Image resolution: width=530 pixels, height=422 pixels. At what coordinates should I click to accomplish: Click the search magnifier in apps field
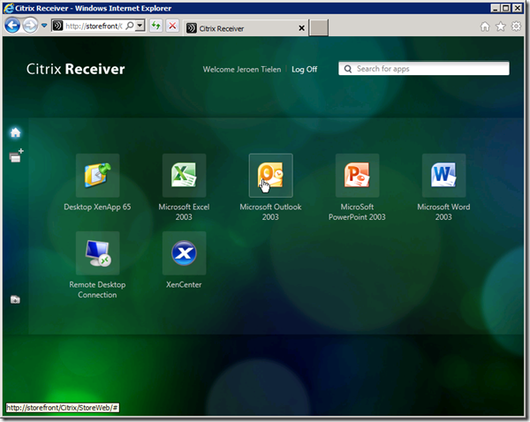click(348, 69)
